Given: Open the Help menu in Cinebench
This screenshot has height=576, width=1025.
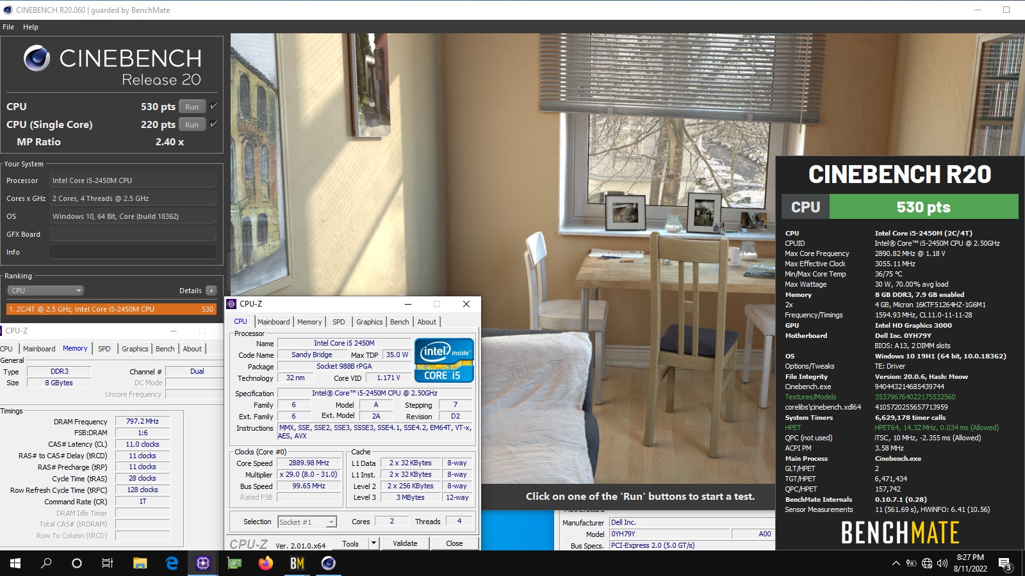Looking at the screenshot, I should (31, 27).
